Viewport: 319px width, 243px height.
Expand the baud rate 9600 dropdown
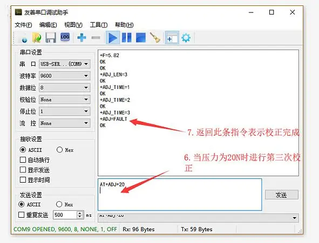tap(65, 76)
